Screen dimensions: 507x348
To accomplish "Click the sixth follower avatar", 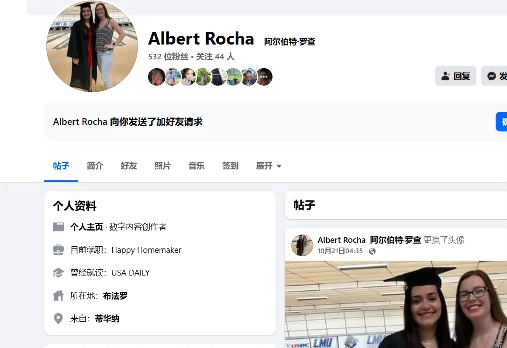I will point(234,77).
